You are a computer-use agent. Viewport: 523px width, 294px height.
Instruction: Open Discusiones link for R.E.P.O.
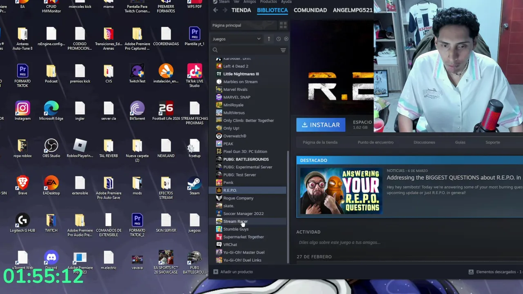pos(424,143)
